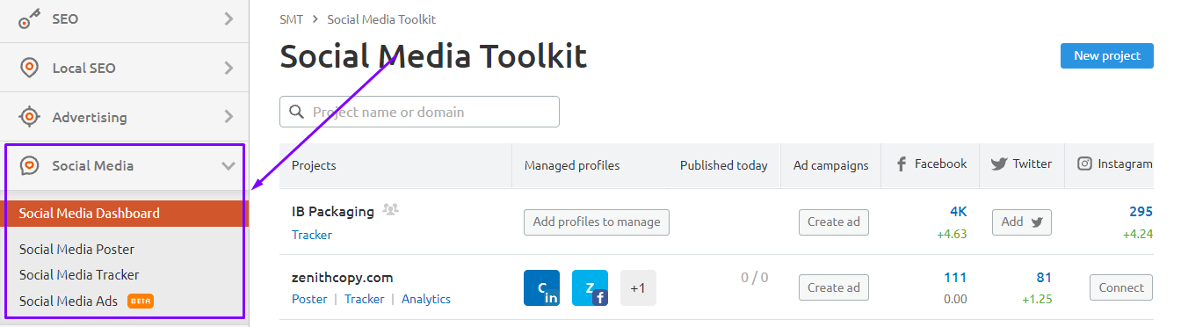The width and height of the screenshot is (1181, 327).
Task: Collapse the Social Media section chevron
Action: (228, 165)
